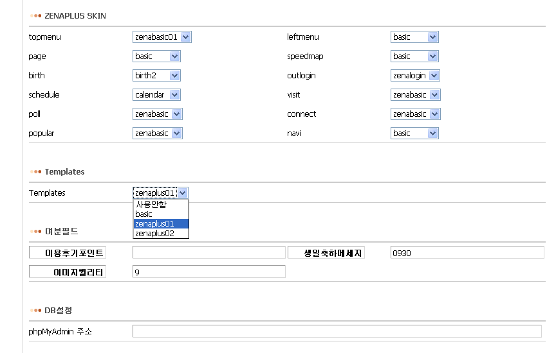Expand the schedule calendar dropdown
The width and height of the screenshot is (556, 353).
coord(156,95)
